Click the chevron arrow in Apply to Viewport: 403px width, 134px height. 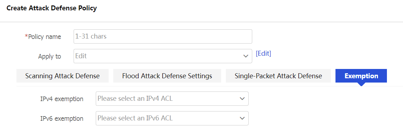[246, 56]
